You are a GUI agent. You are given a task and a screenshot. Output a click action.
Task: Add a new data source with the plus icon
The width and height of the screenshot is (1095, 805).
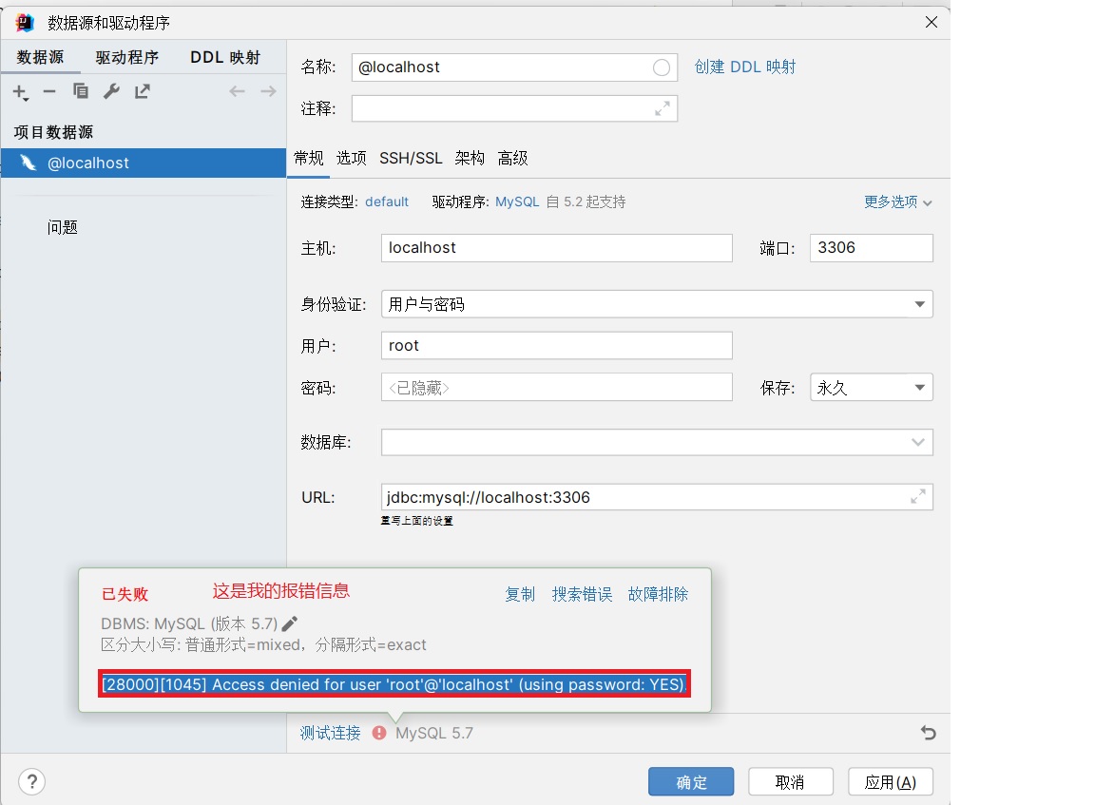click(20, 91)
